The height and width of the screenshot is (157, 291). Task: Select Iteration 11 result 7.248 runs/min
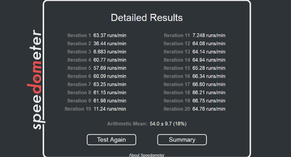209,35
